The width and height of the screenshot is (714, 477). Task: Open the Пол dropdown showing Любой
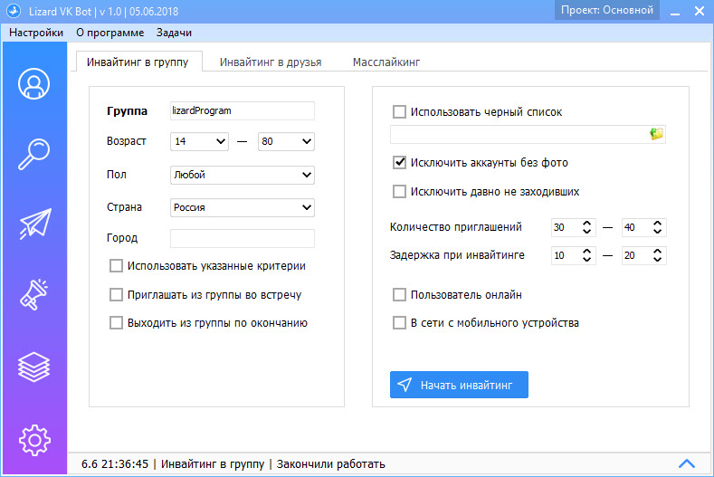[242, 175]
